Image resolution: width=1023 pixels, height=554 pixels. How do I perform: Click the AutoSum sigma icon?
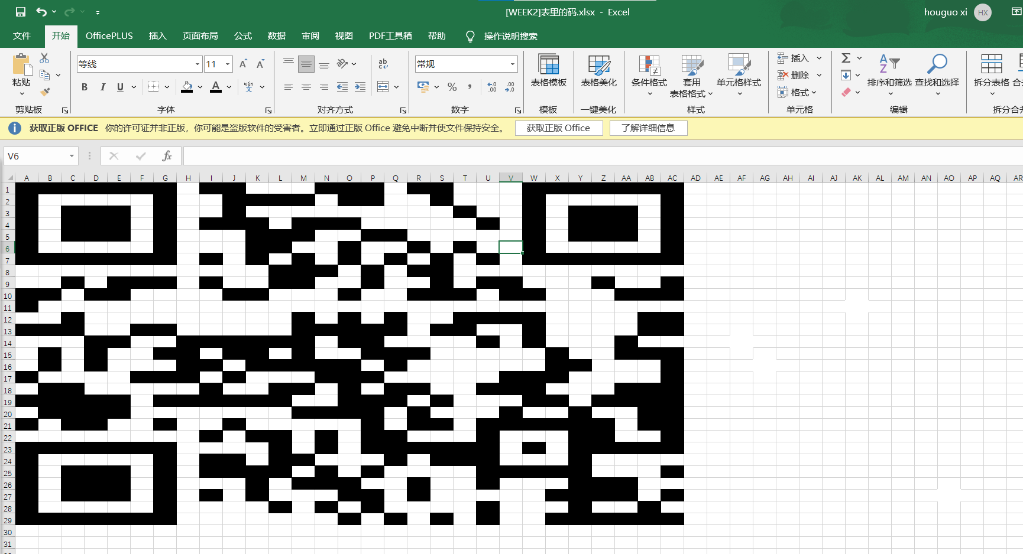tap(846, 58)
